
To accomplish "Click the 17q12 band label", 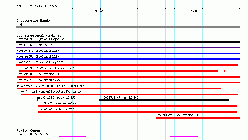I will pos(21,24).
